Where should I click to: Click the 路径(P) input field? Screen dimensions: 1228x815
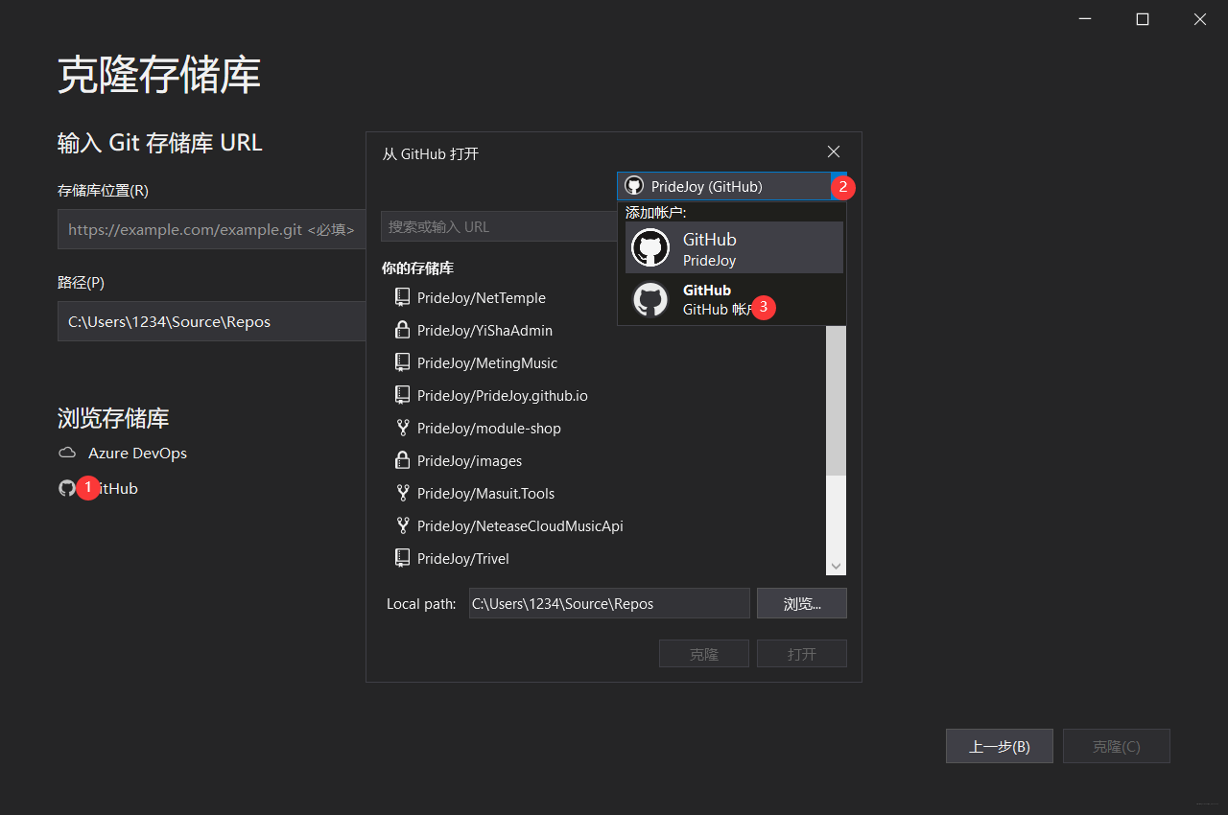(x=211, y=321)
